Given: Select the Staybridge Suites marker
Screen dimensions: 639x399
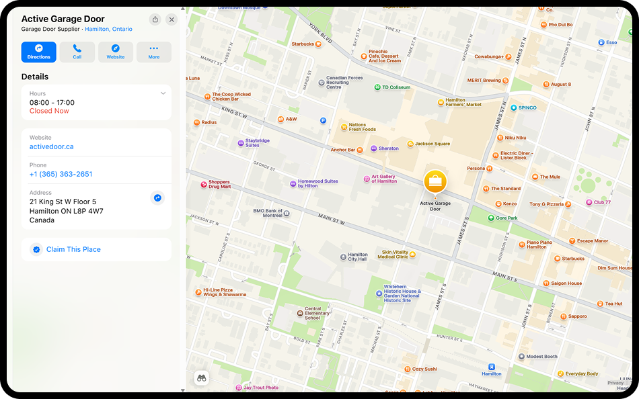Looking at the screenshot, I should click(240, 143).
